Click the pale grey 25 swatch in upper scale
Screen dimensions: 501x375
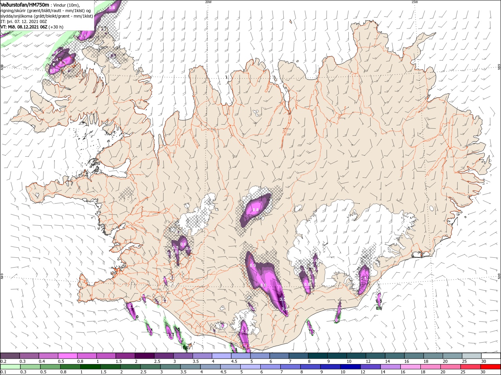(x=471, y=356)
